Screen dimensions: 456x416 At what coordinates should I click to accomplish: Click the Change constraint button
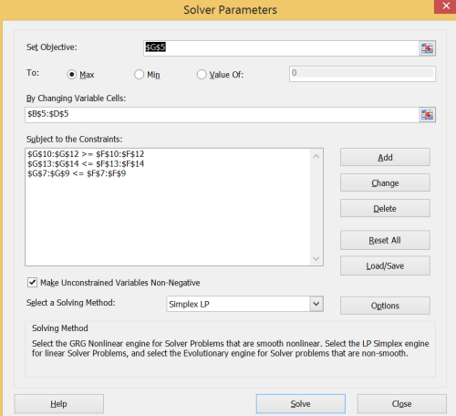point(385,182)
